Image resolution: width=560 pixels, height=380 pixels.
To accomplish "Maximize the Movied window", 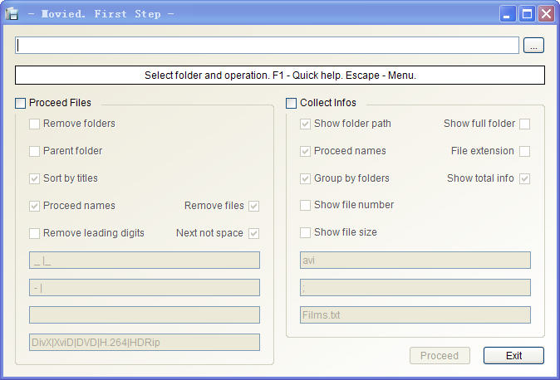I will (527, 14).
